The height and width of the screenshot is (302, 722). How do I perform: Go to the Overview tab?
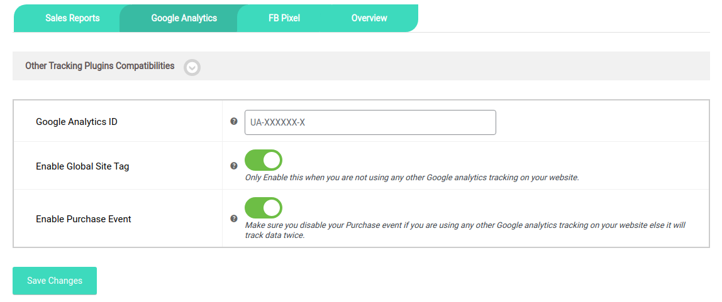pyautogui.click(x=369, y=18)
